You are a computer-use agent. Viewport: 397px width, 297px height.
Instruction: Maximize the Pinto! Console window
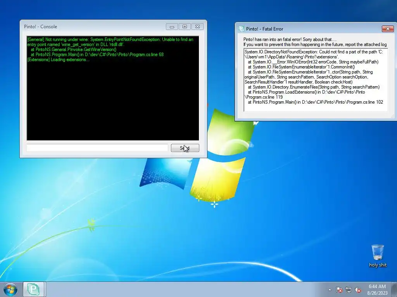(185, 27)
